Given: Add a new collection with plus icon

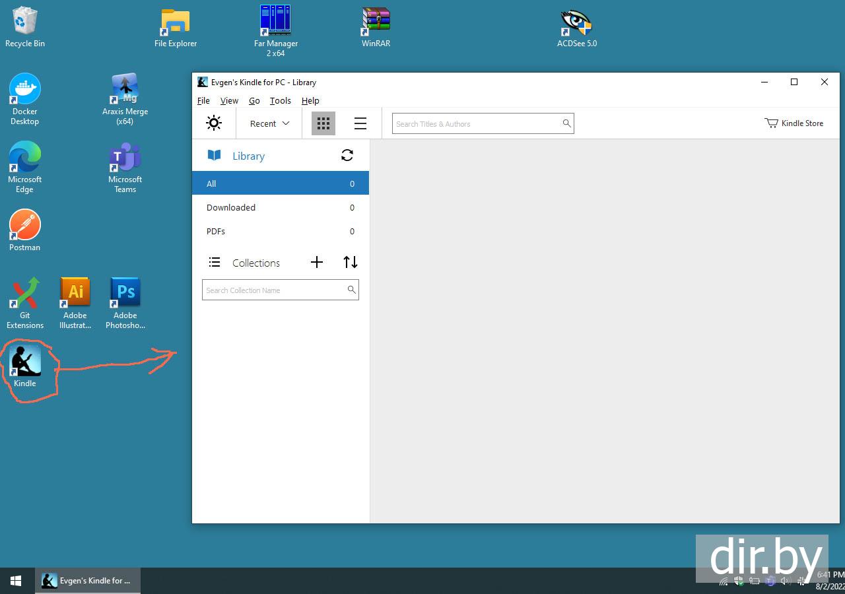Looking at the screenshot, I should [x=317, y=263].
